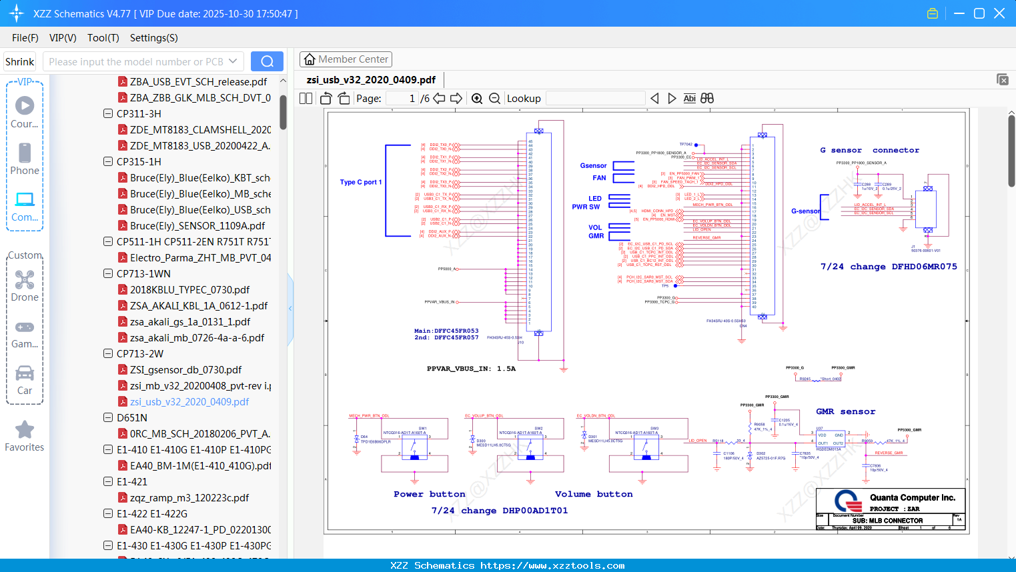Screen dimensions: 1016x572
Task: Open the Phone category
Action: pos(25,159)
